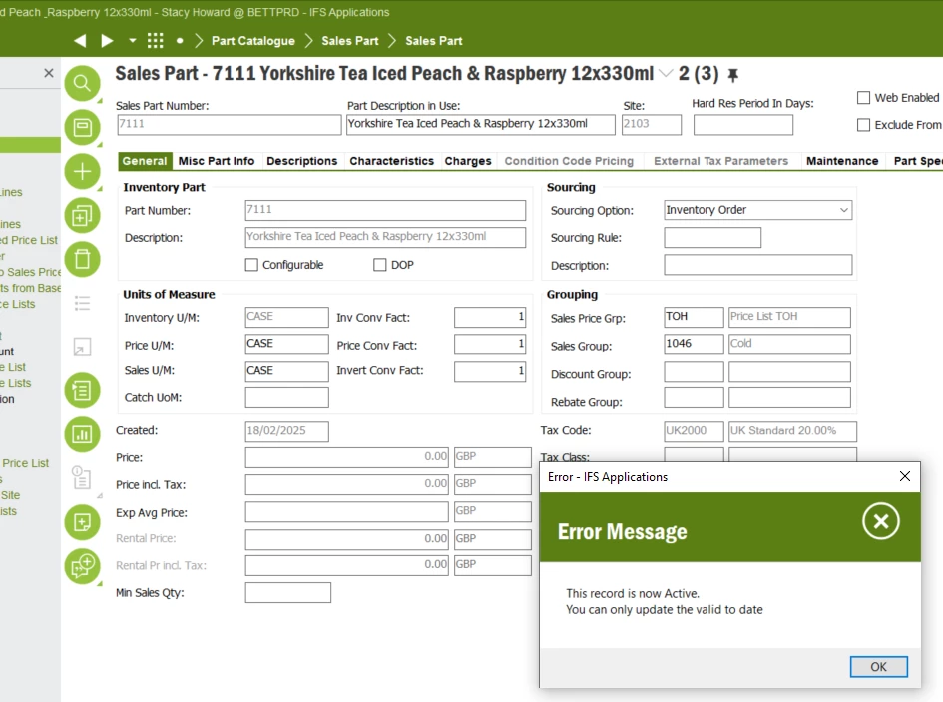943x702 pixels.
Task: Toggle the Web Enabled checkbox
Action: (863, 98)
